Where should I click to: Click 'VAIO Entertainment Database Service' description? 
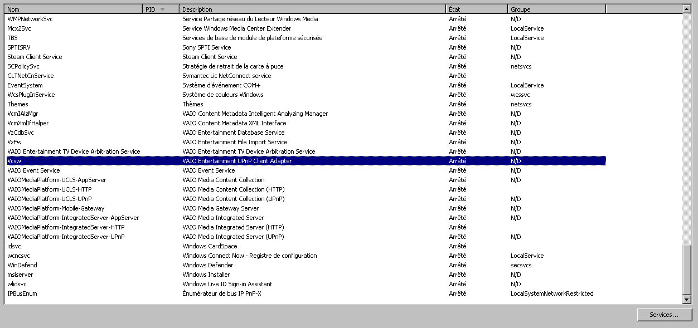click(x=234, y=133)
